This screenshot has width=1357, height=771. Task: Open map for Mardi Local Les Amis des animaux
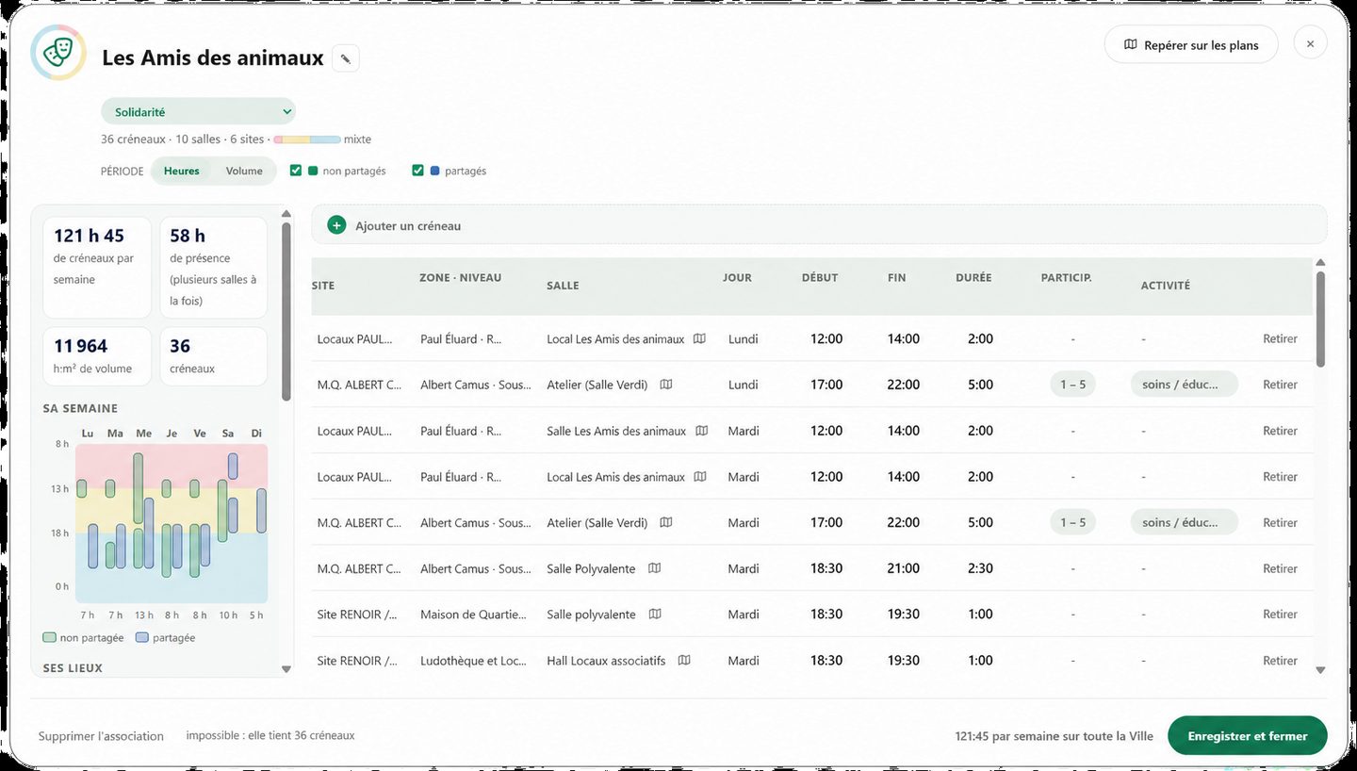(699, 477)
